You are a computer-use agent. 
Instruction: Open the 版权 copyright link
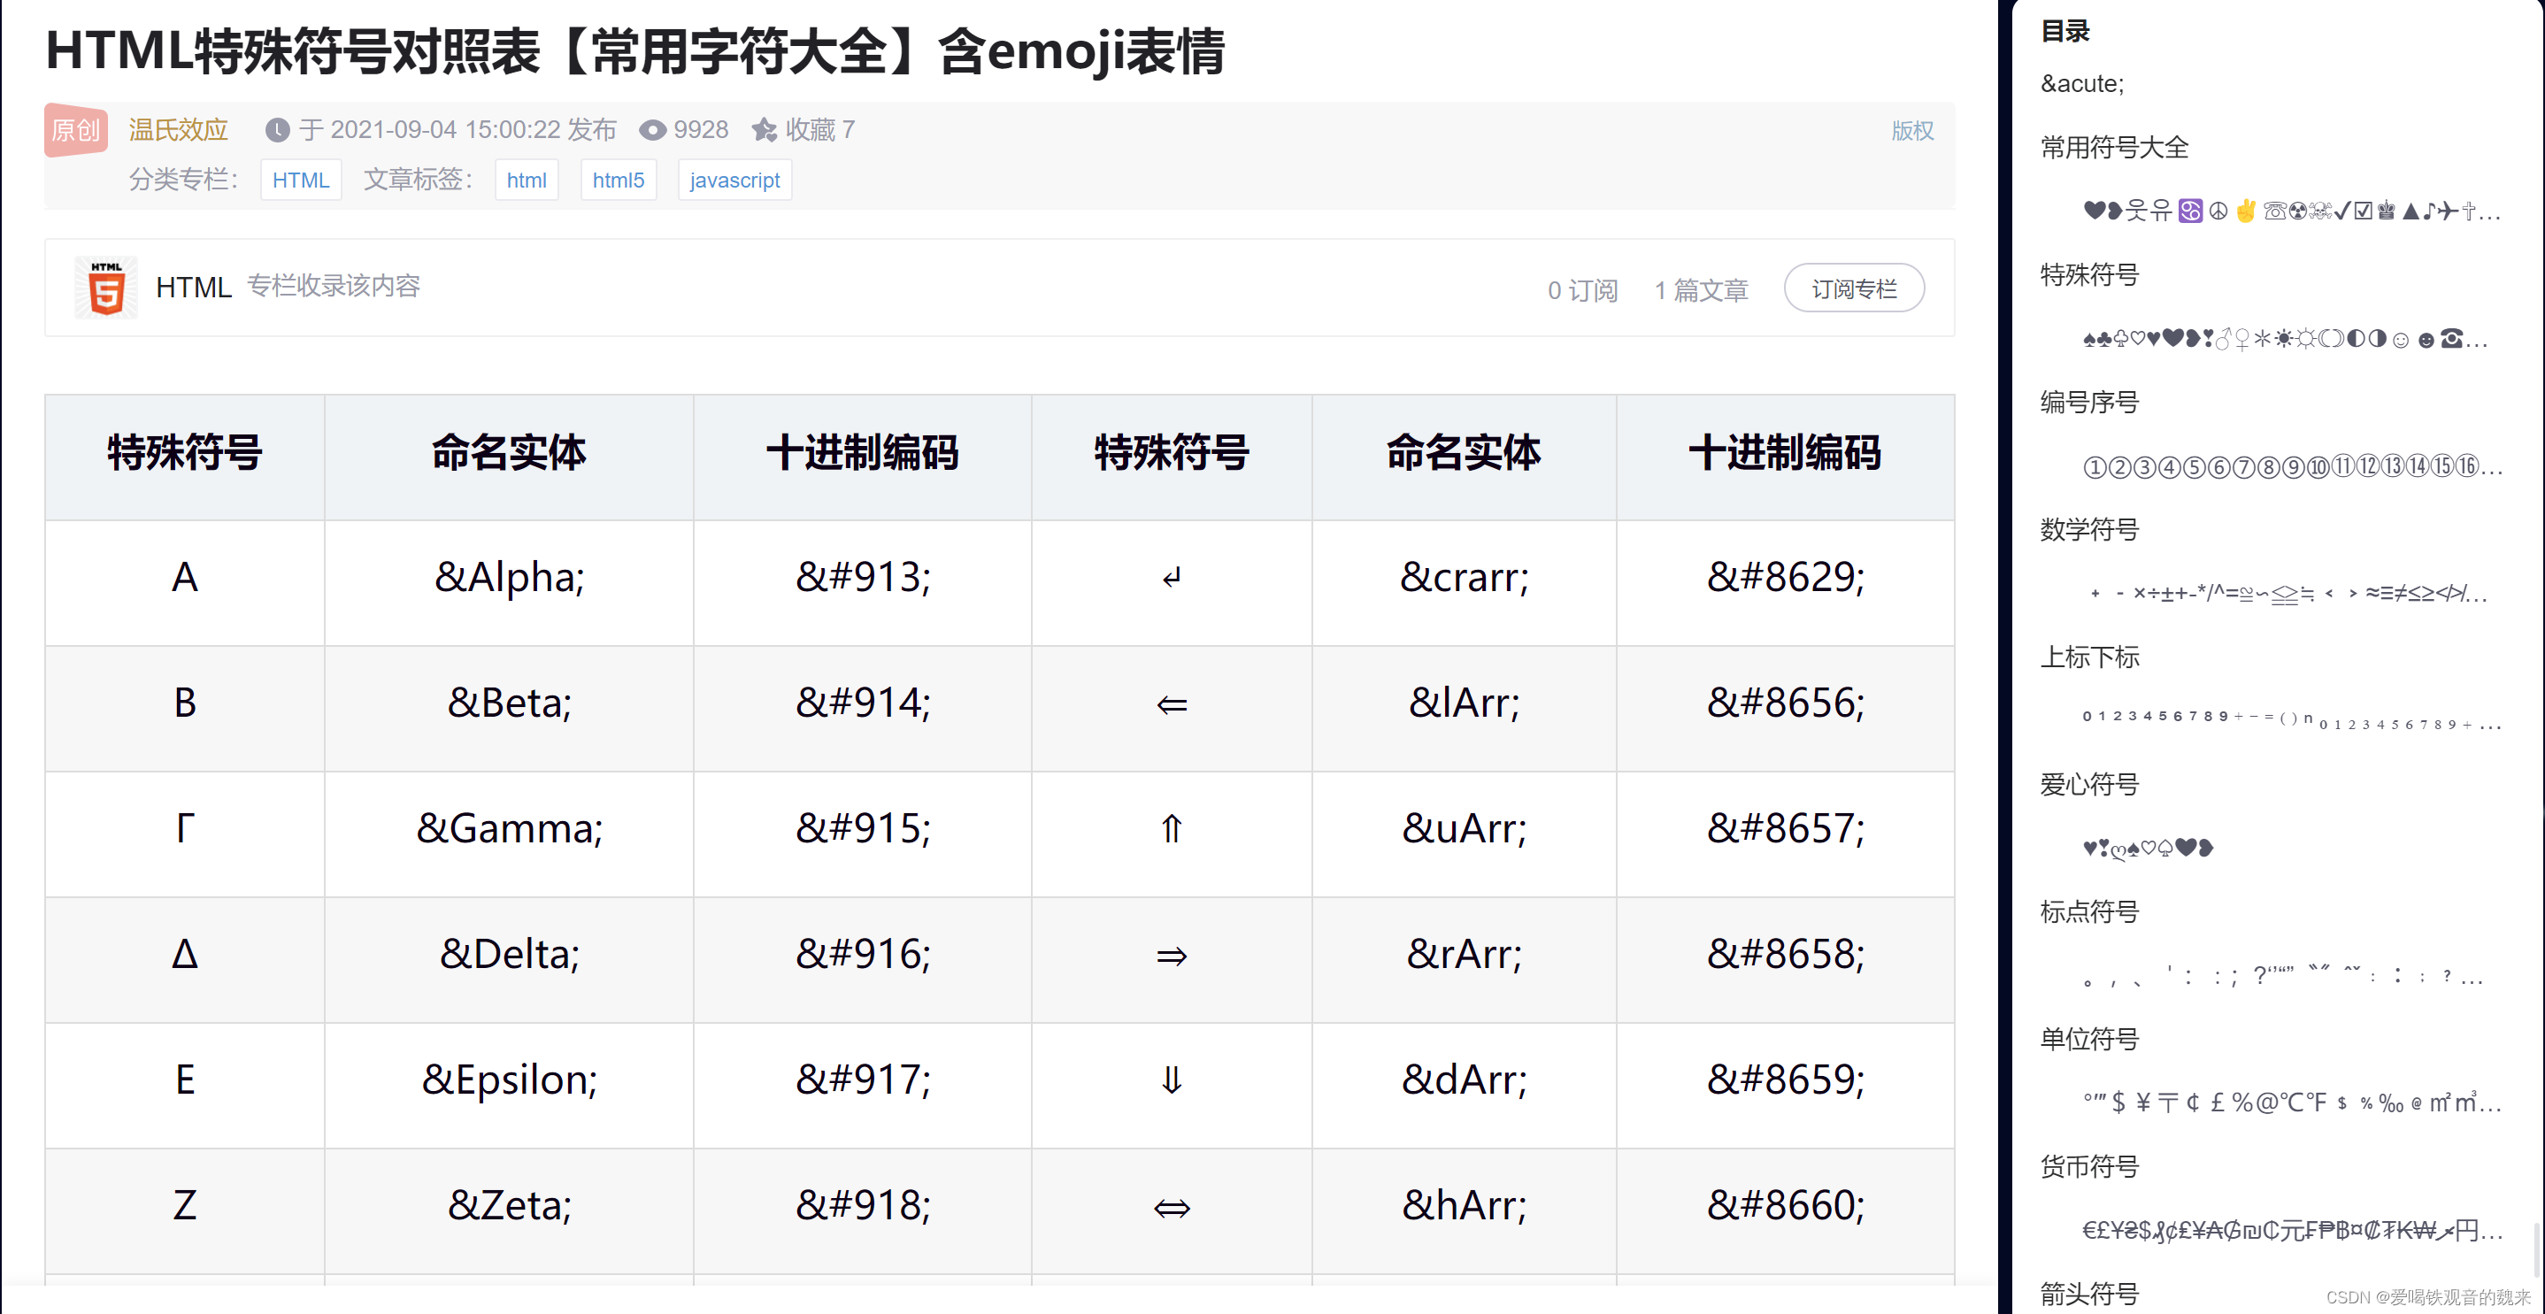point(1911,130)
